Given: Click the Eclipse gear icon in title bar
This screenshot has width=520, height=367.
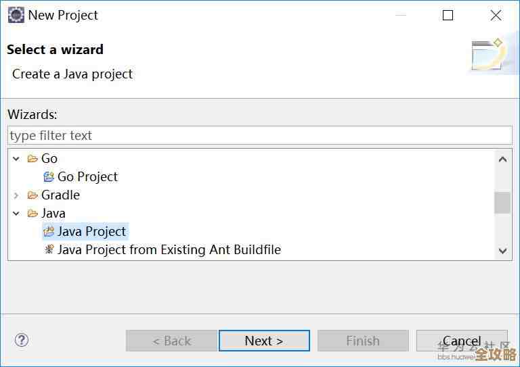Looking at the screenshot, I should click(16, 15).
